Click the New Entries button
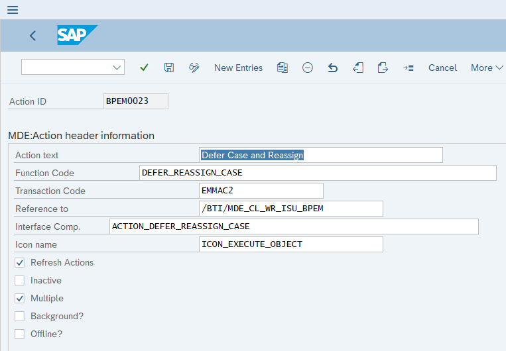Image resolution: width=506 pixels, height=351 pixels. [x=238, y=68]
